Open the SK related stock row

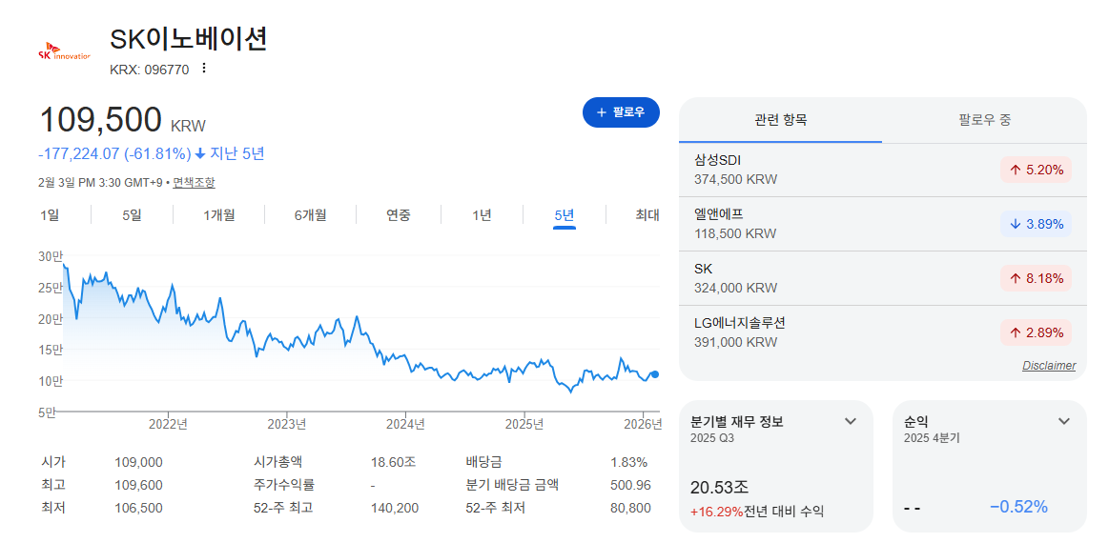pos(883,278)
